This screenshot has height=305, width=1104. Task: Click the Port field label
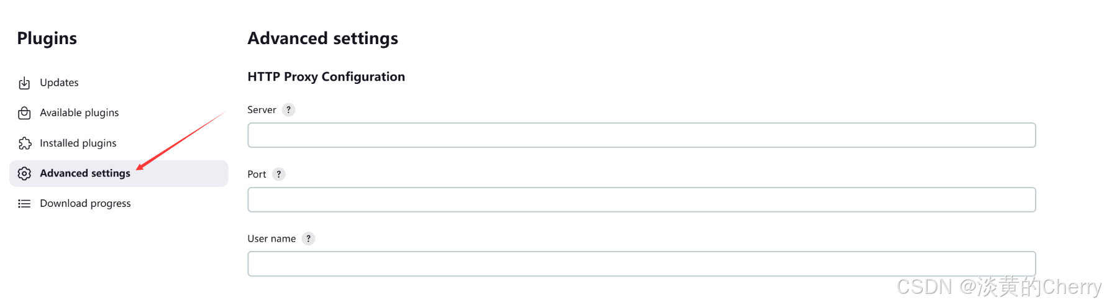pos(257,175)
